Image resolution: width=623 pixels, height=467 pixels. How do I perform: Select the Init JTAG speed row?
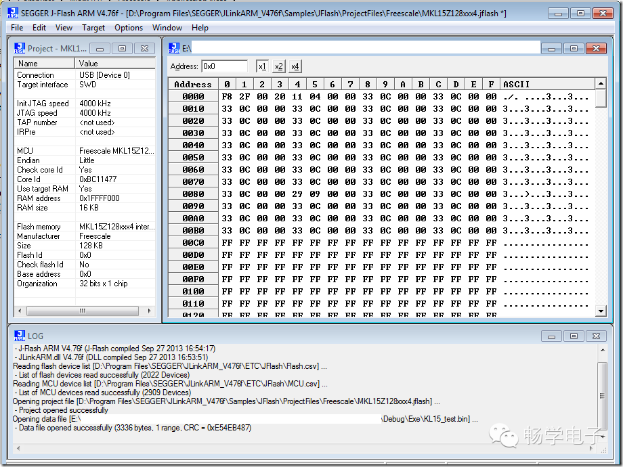click(85, 104)
